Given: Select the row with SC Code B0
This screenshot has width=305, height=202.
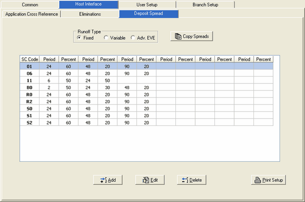Looking at the screenshot, I should (x=146, y=87).
